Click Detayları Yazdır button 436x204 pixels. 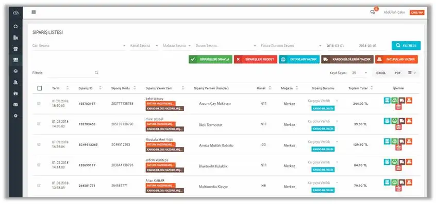[x=299, y=59]
